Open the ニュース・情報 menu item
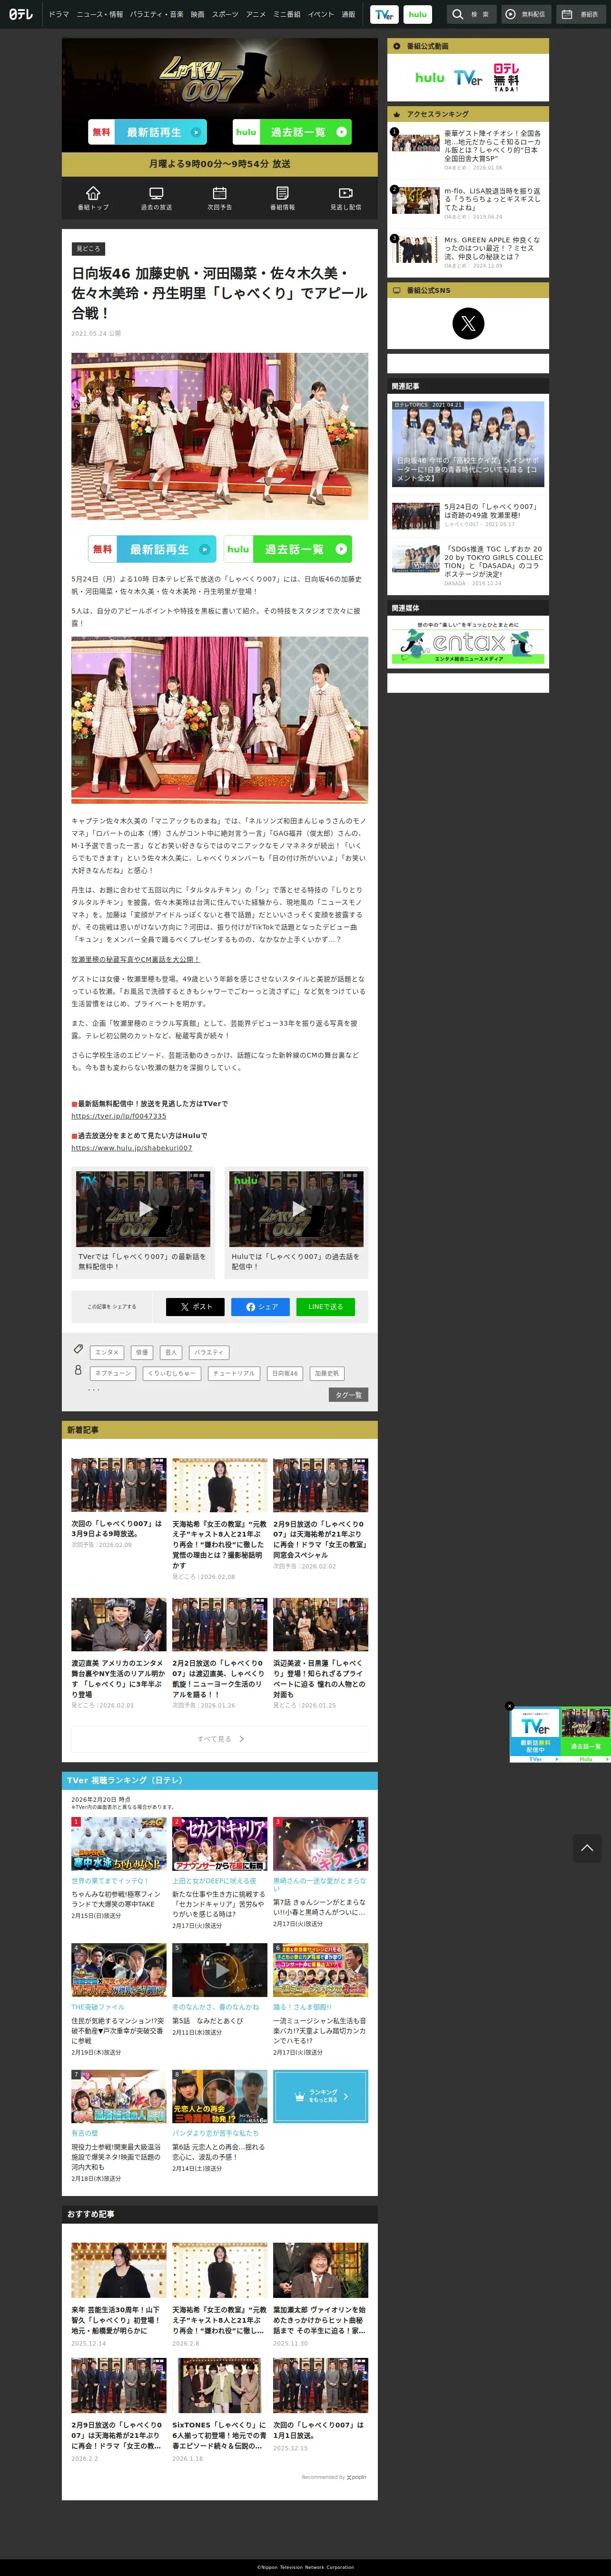 click(100, 14)
